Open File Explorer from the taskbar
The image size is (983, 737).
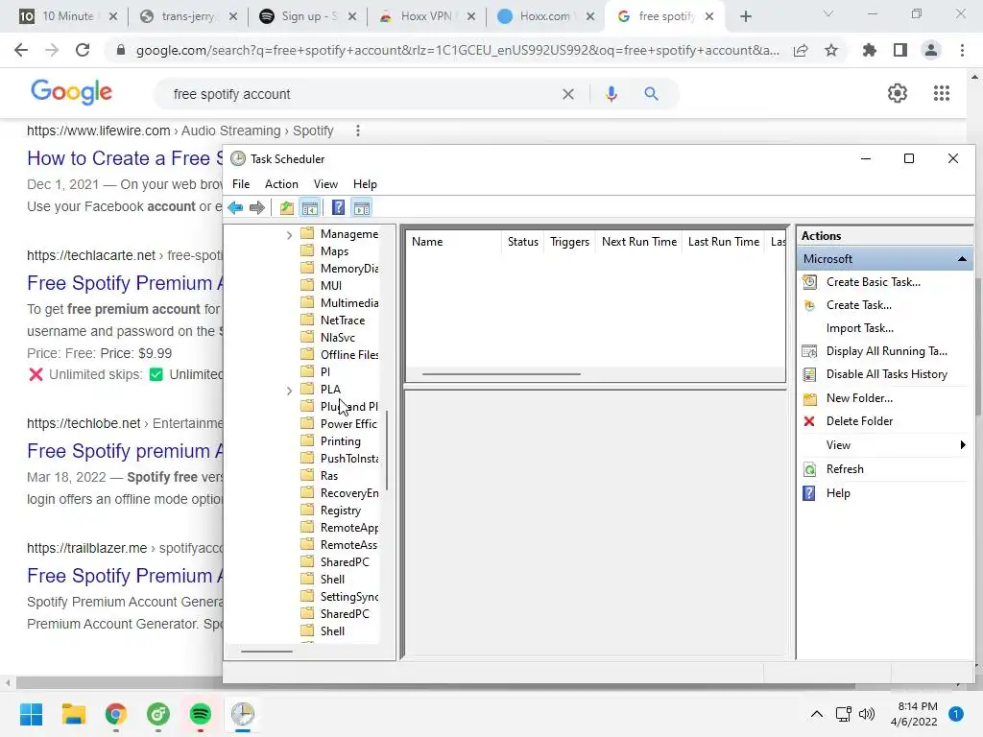[73, 714]
